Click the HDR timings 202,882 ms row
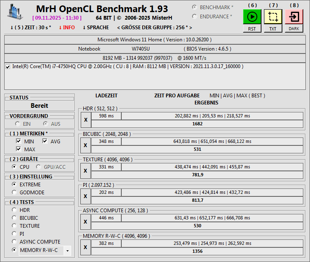This screenshot has height=262, width=310. click(213, 116)
